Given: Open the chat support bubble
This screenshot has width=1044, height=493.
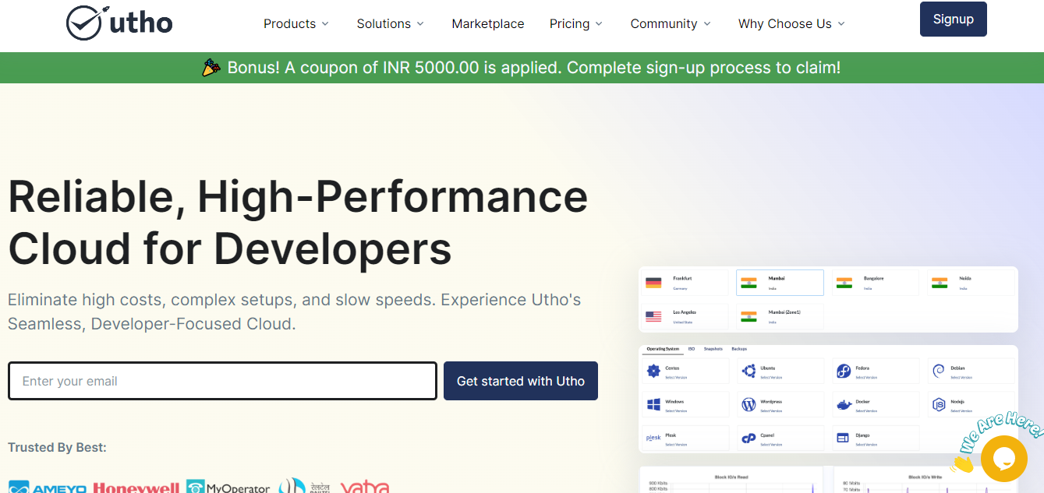Looking at the screenshot, I should pos(1004,458).
